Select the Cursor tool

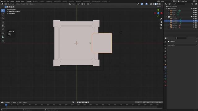pos(3,14)
